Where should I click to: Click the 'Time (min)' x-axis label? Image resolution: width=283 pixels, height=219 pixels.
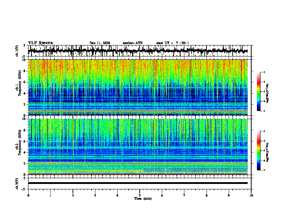(x=143, y=199)
